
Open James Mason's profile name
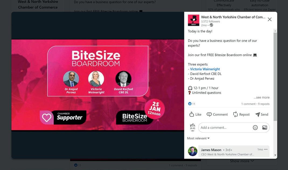(211, 150)
